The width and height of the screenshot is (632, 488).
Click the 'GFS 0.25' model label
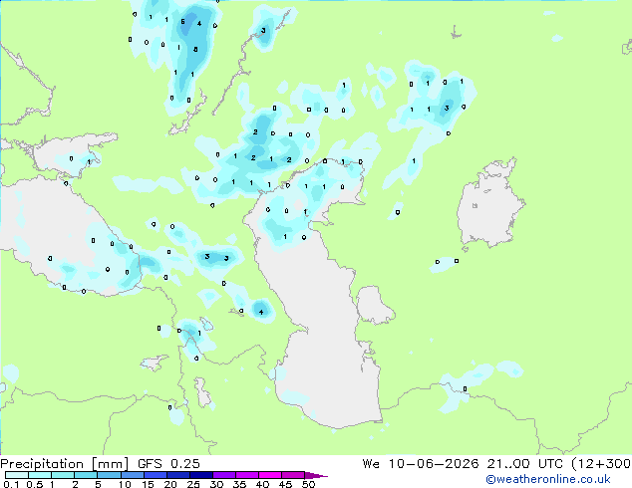click(168, 464)
